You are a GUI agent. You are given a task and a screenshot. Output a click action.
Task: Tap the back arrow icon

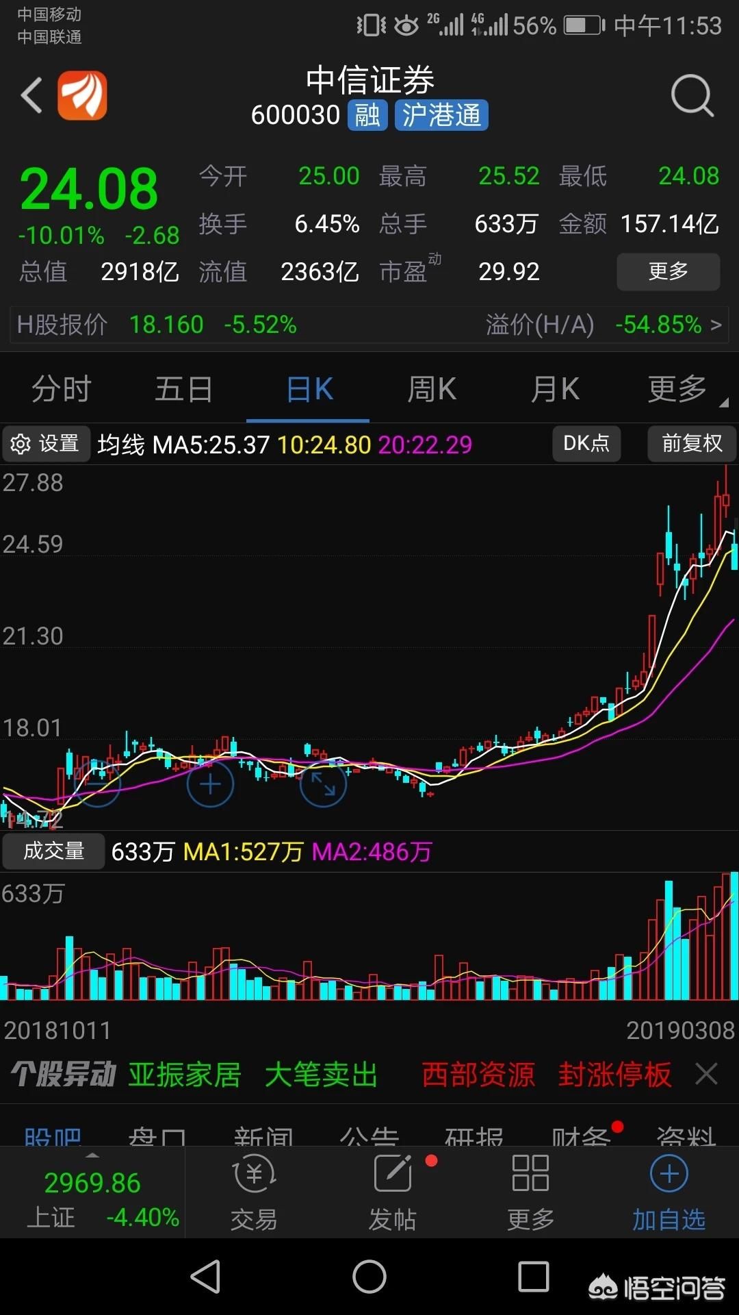(x=31, y=95)
